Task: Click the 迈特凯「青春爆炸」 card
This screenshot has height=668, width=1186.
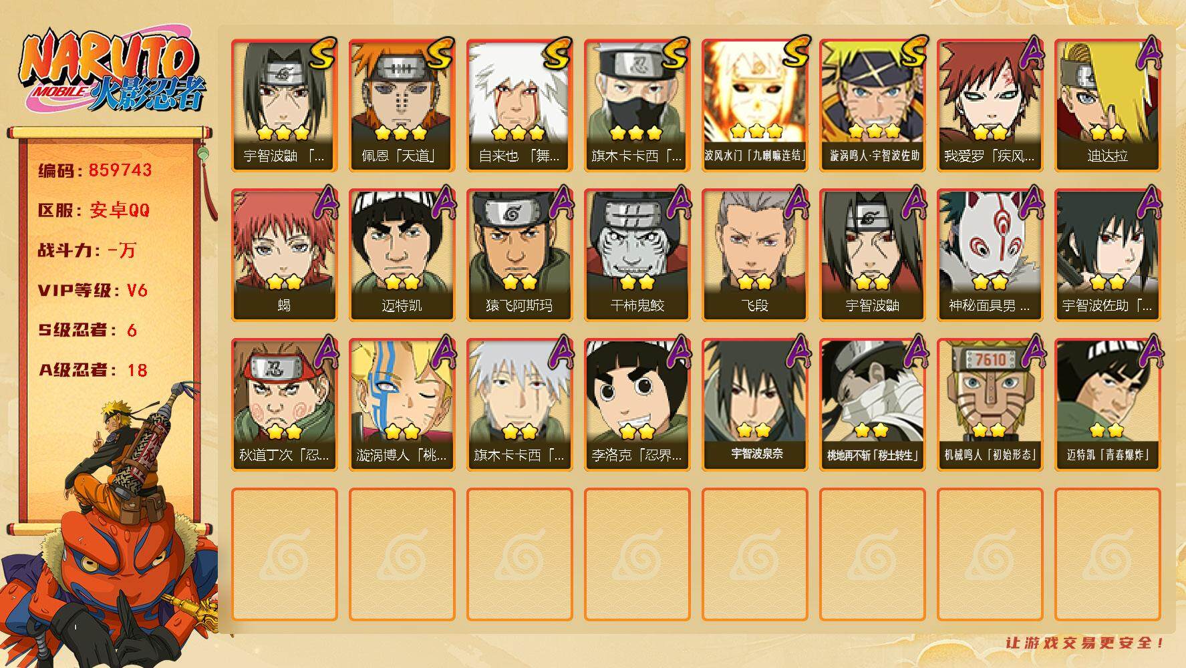Action: pyautogui.click(x=1107, y=405)
